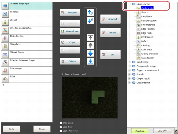
Task: Select Classification item in tree
Action: tap(148, 58)
